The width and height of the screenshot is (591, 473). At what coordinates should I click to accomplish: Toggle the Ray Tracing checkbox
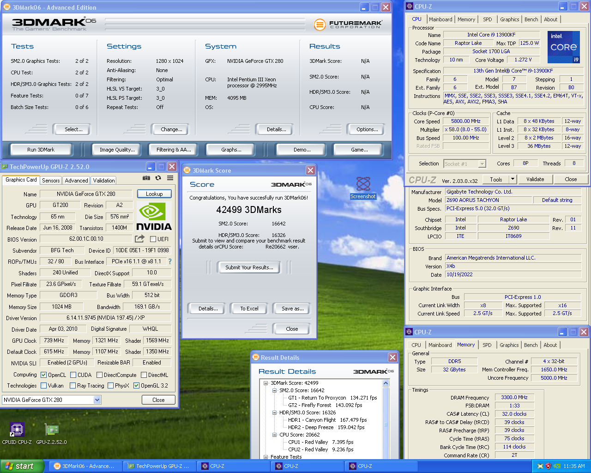pyautogui.click(x=72, y=386)
